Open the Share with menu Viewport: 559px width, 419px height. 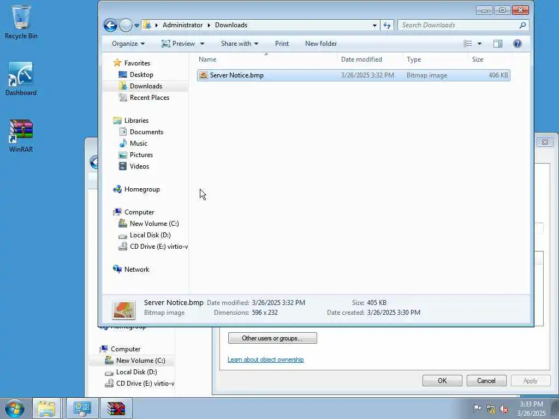[239, 44]
